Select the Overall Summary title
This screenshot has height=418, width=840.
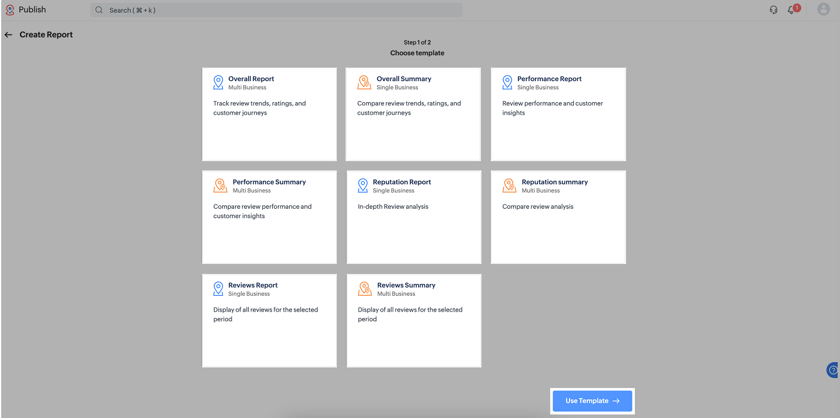404,79
